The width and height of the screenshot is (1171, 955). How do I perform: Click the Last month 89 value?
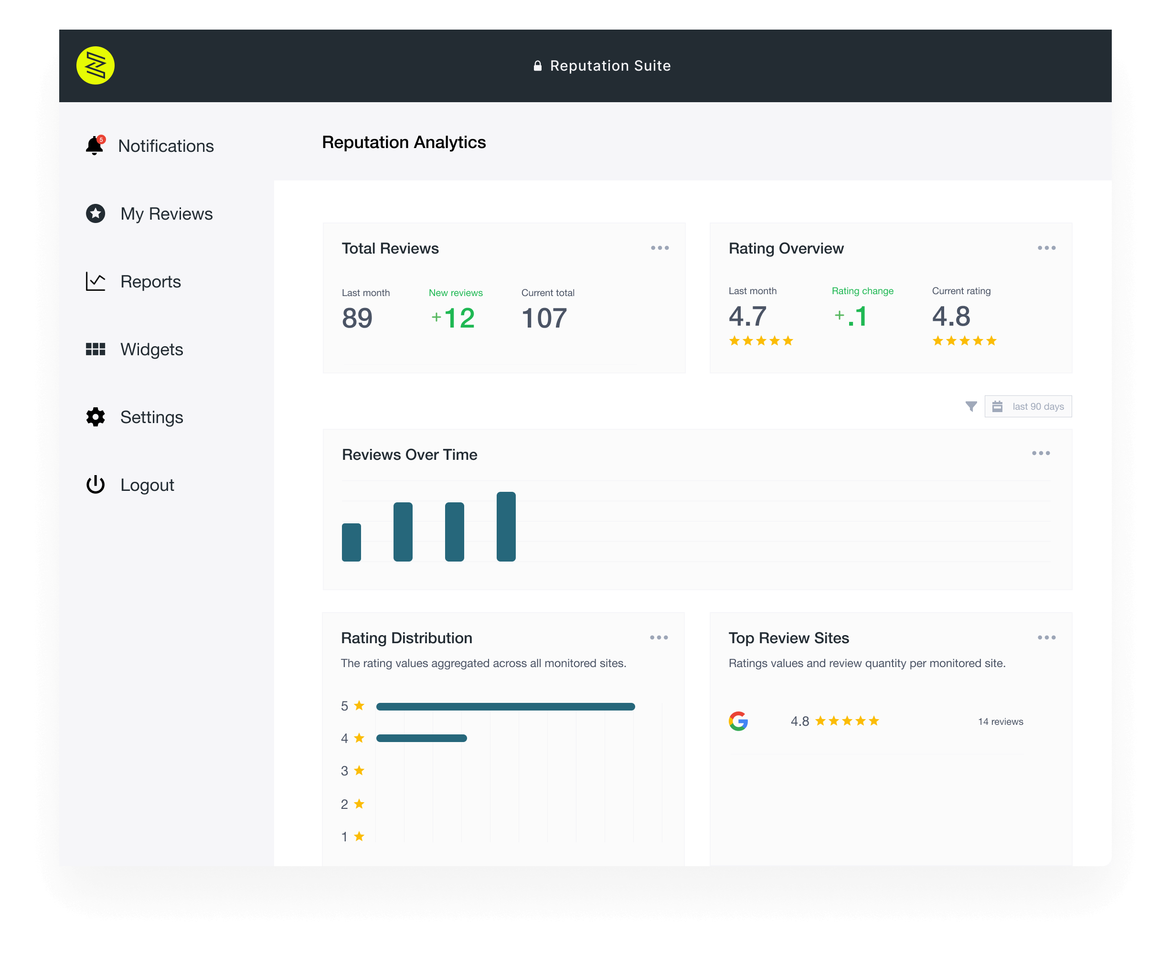(x=357, y=318)
